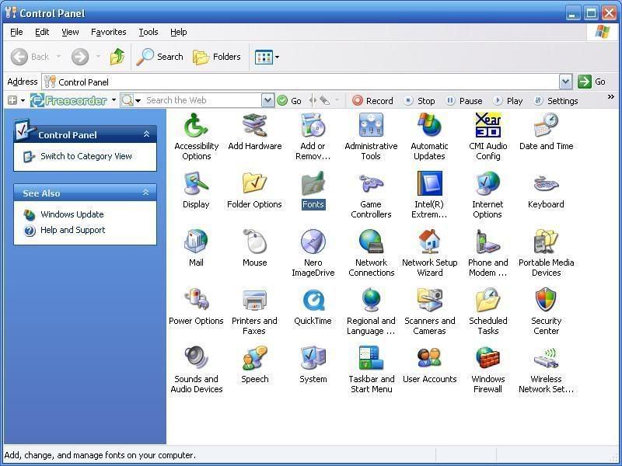Open Security Center
Screen dimensions: 622x466
pos(547,311)
